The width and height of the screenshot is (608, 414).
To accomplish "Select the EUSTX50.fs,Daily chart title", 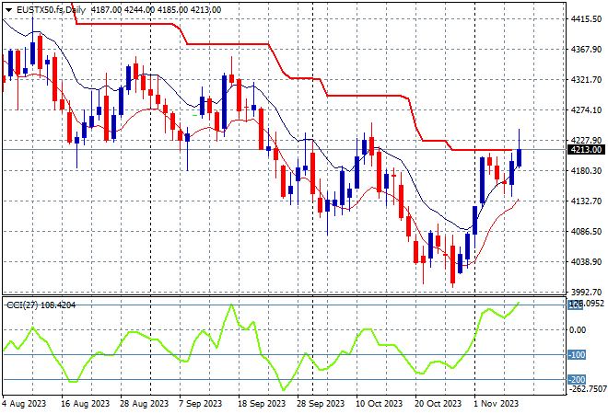I will pos(51,10).
